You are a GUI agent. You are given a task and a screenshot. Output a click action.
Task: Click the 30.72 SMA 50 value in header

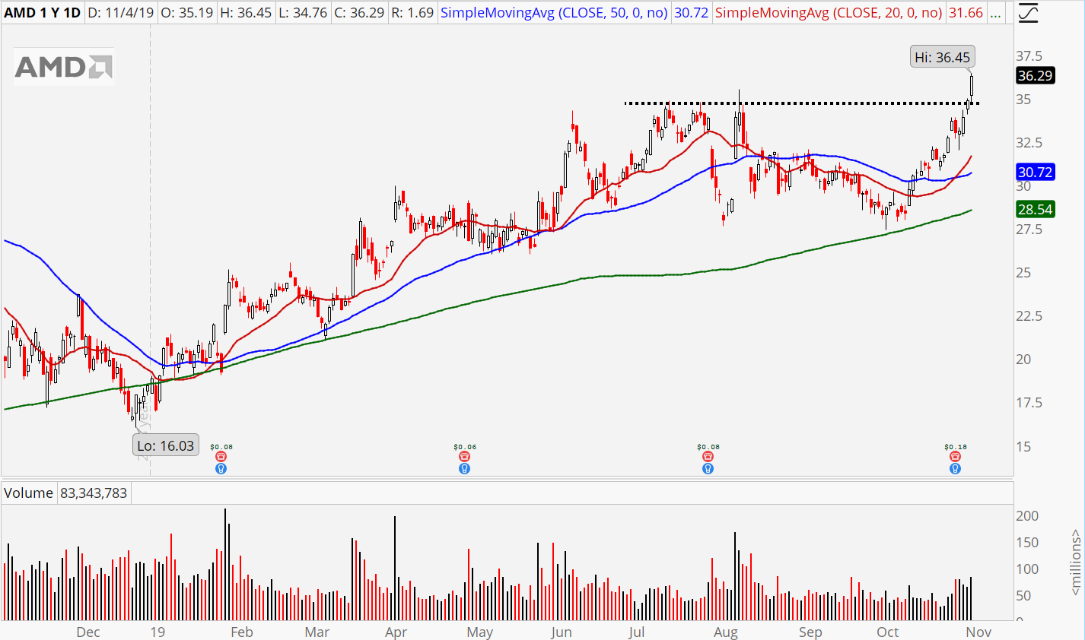point(692,13)
